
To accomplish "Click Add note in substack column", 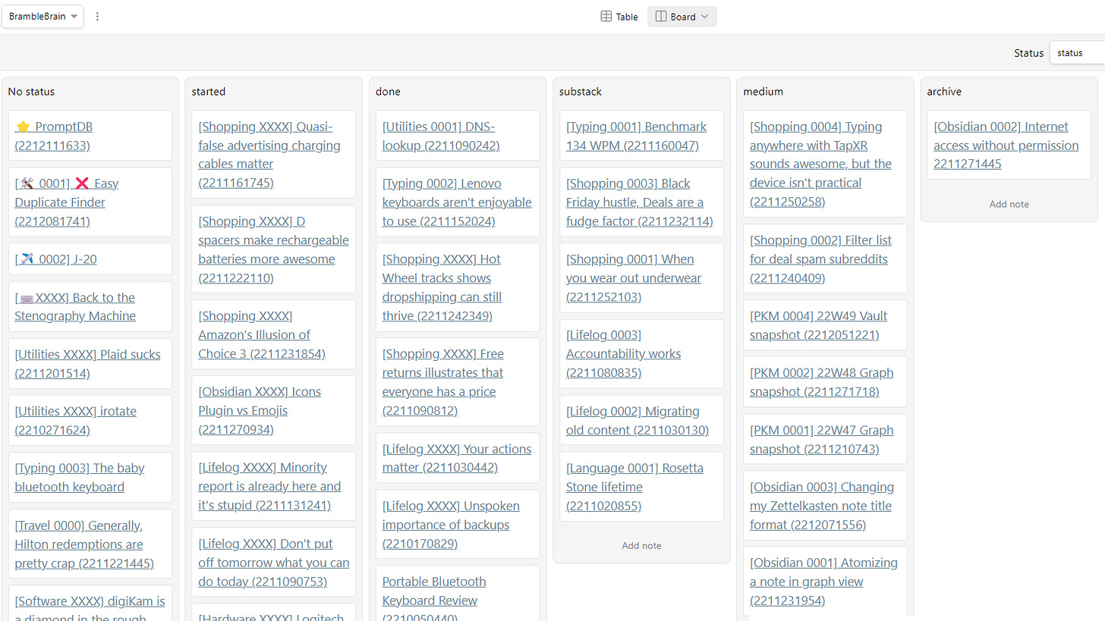I will tap(641, 545).
